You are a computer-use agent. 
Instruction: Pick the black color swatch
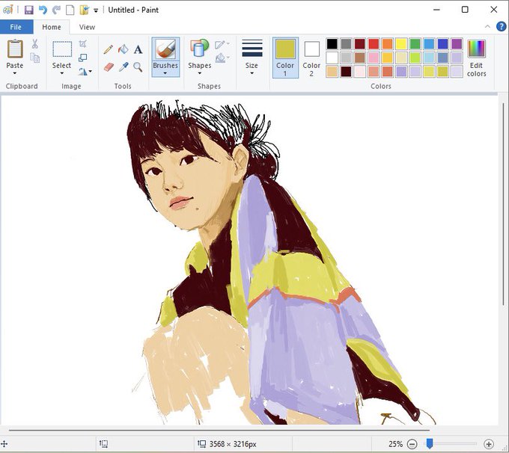tap(332, 44)
